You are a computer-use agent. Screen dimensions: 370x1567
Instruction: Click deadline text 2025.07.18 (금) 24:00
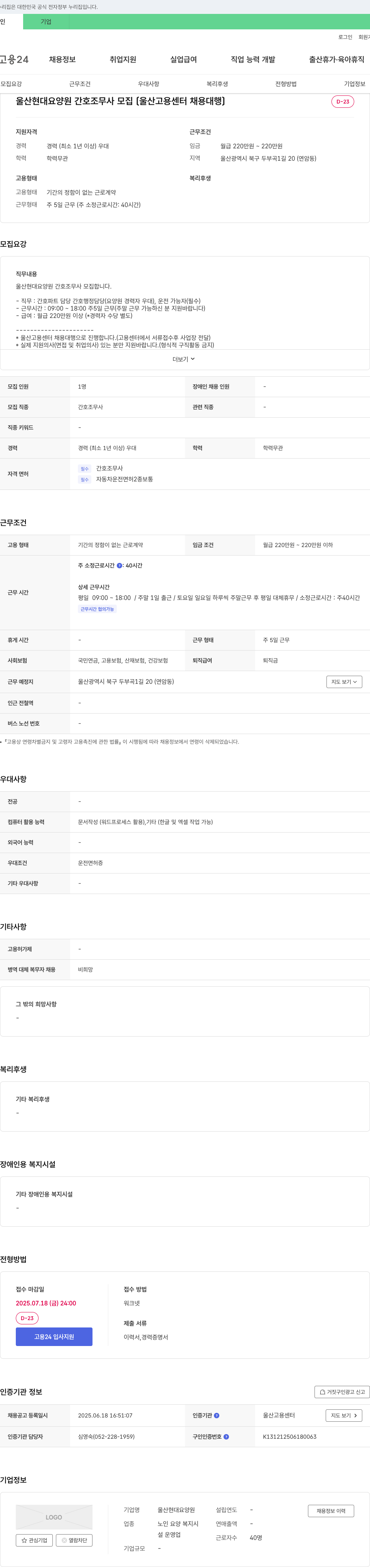46,1303
